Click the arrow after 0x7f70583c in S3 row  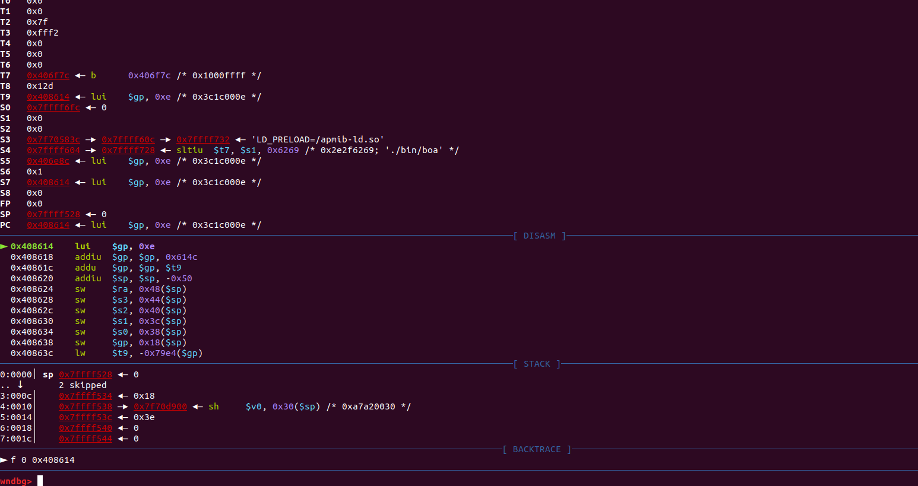[91, 139]
